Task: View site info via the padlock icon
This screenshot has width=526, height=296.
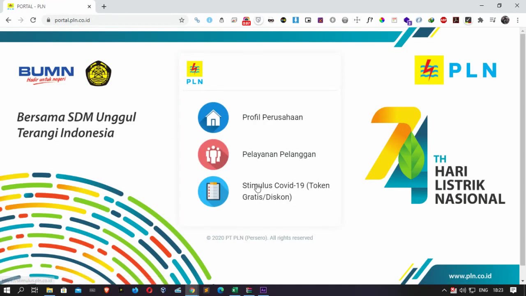Action: coord(48,20)
